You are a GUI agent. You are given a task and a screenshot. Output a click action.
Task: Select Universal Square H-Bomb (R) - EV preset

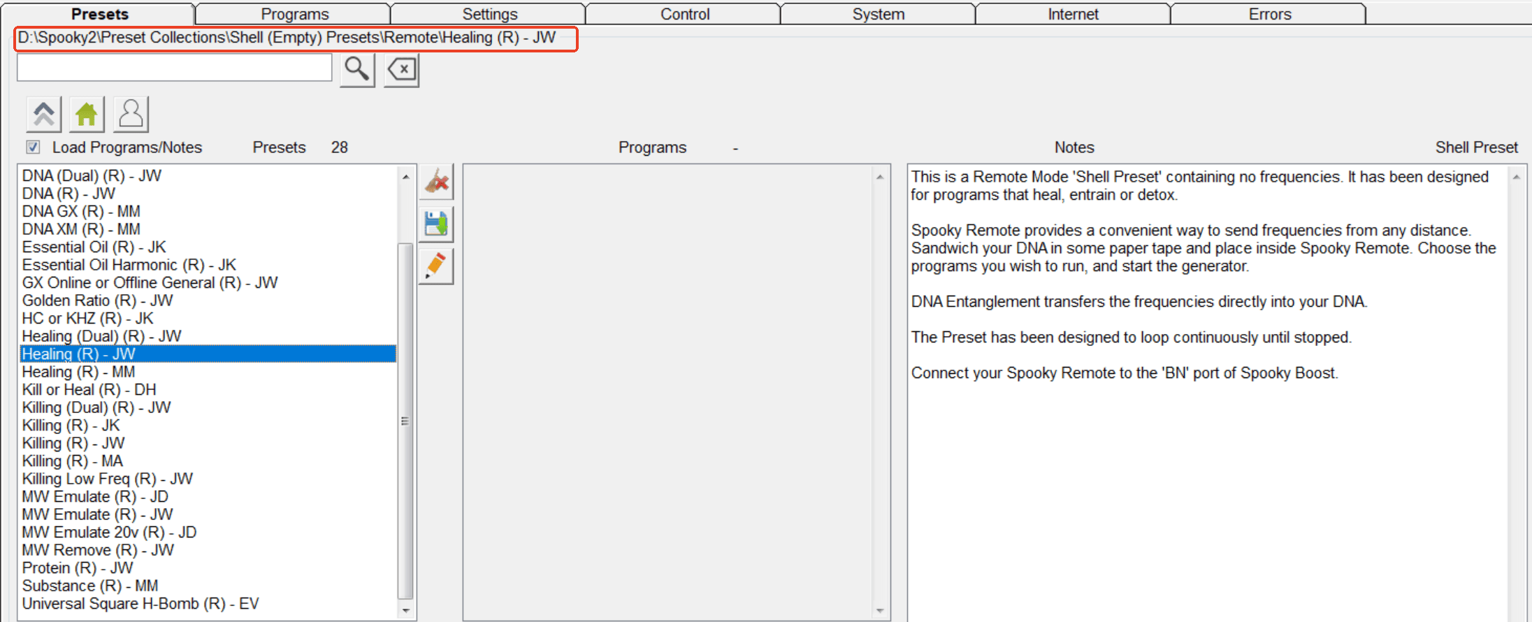tap(140, 604)
